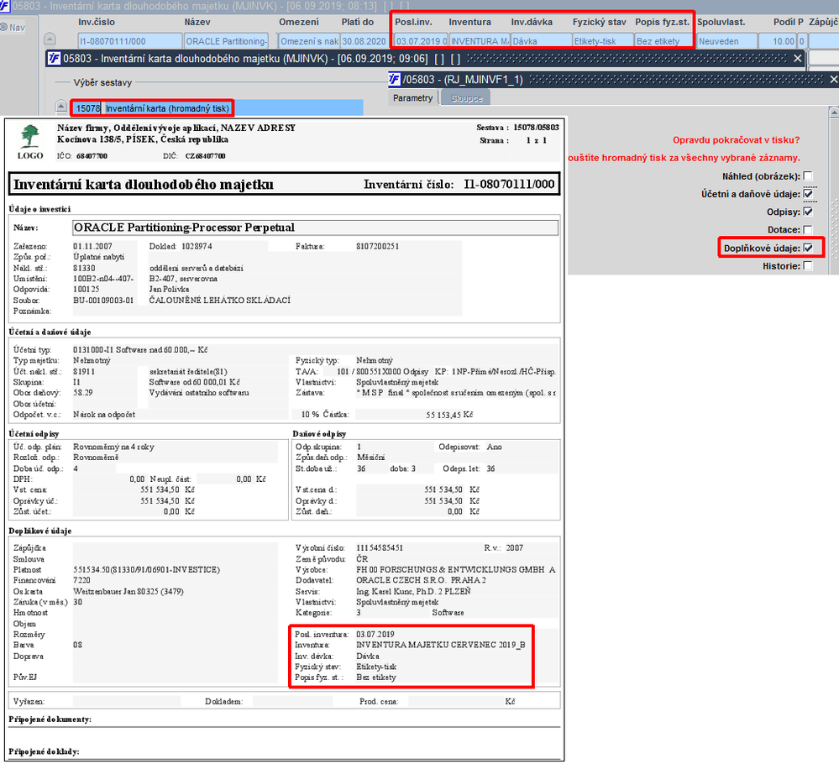Click the Etikety-tisk field in top row
Screen dimensions: 839x764
click(x=602, y=41)
